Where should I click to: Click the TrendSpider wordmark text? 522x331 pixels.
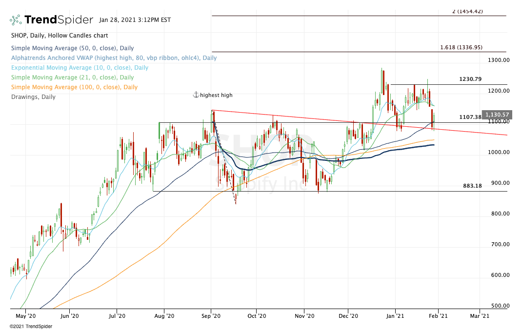click(59, 20)
